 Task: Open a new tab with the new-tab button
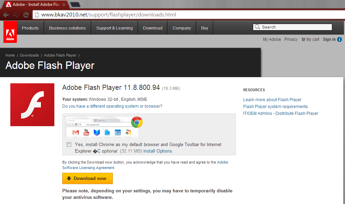[x=75, y=4]
